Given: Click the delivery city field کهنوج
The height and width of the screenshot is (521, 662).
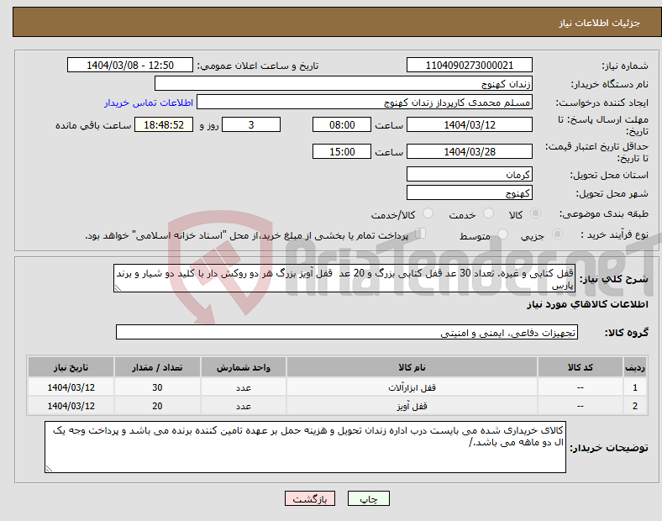Looking at the screenshot, I should (469, 192).
